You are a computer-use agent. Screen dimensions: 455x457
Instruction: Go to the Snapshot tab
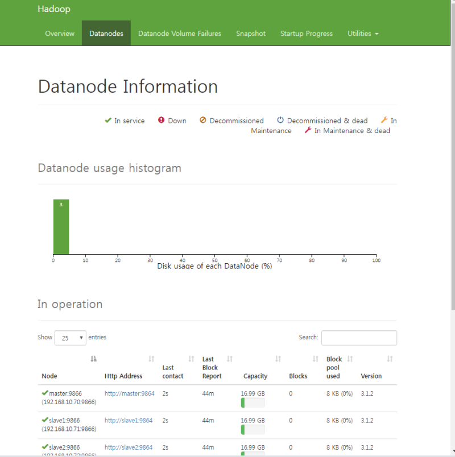coord(251,34)
